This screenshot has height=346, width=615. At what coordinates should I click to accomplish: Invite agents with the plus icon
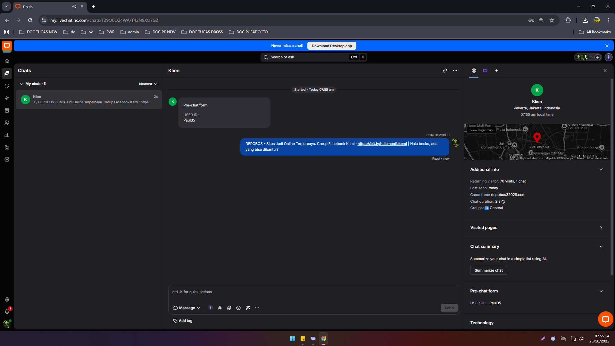(598, 57)
